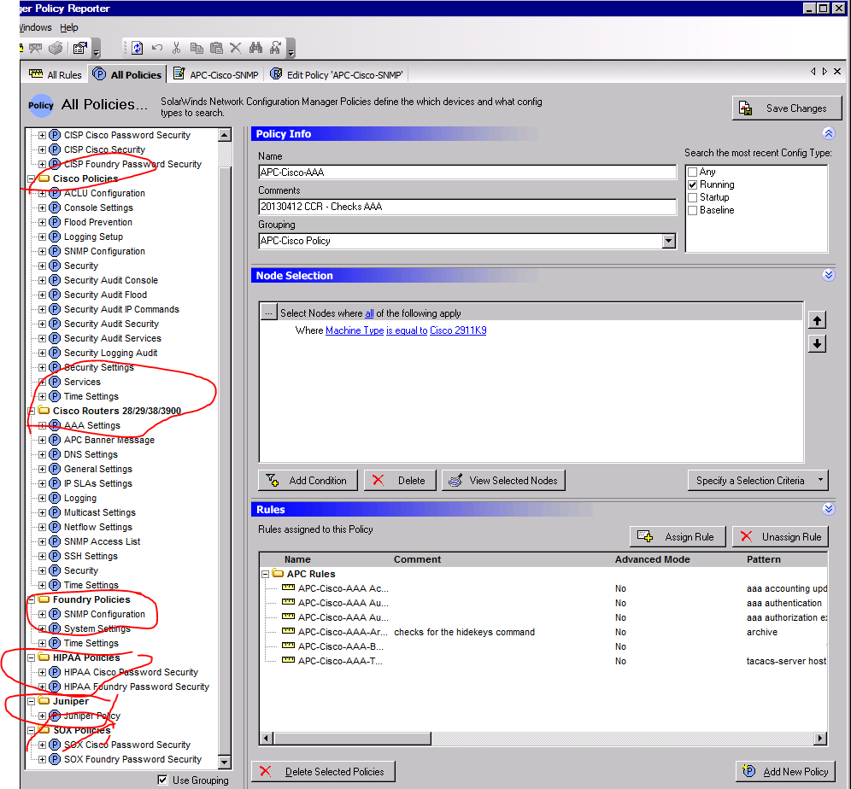Collapse the Cisco Policies folder
This screenshot has height=789, width=851.
pyautogui.click(x=32, y=178)
